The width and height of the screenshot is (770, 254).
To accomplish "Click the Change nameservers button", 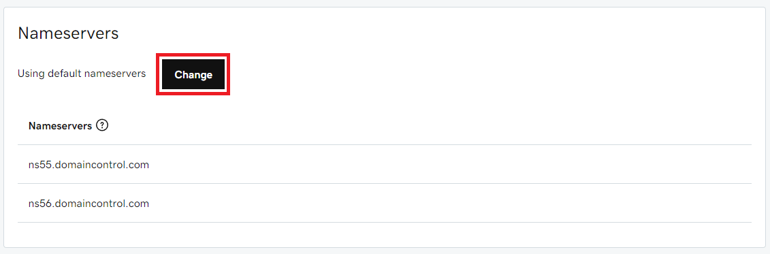I will pos(193,75).
